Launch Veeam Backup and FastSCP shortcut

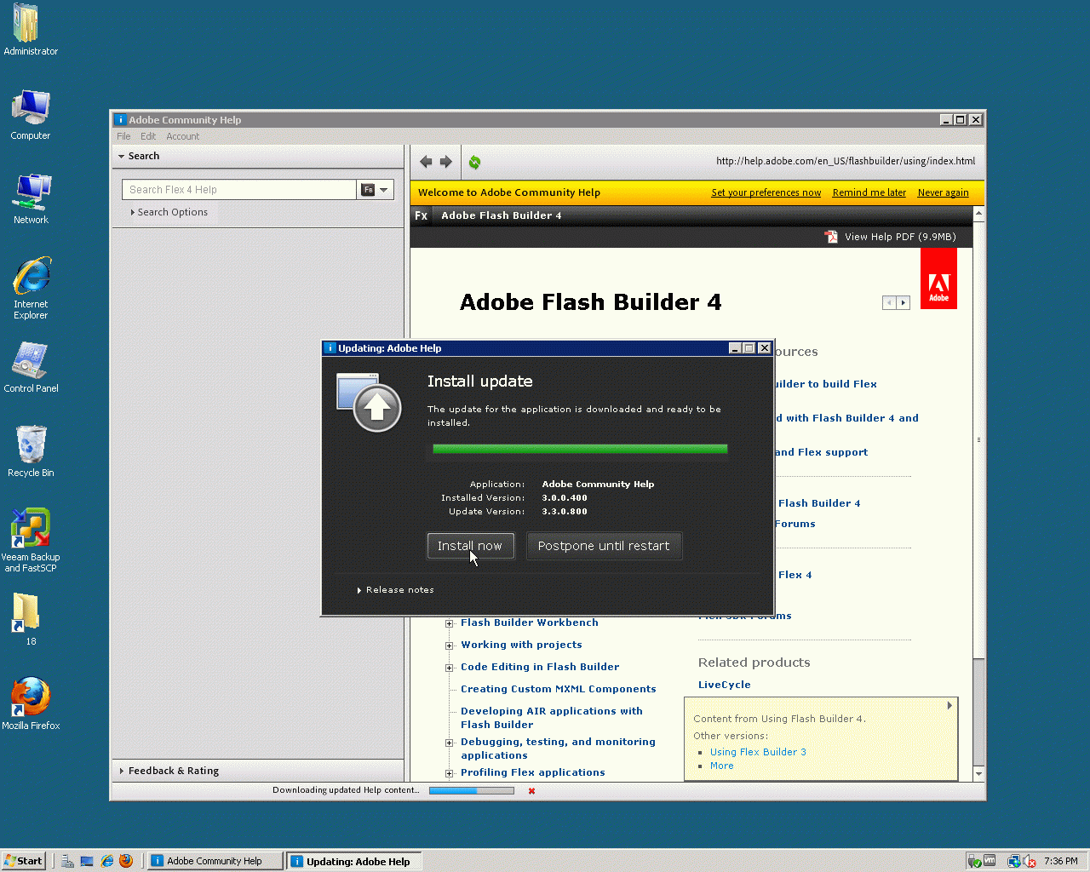coord(31,541)
